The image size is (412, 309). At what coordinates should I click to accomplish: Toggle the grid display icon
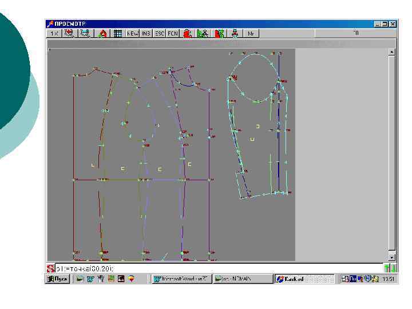(x=117, y=33)
